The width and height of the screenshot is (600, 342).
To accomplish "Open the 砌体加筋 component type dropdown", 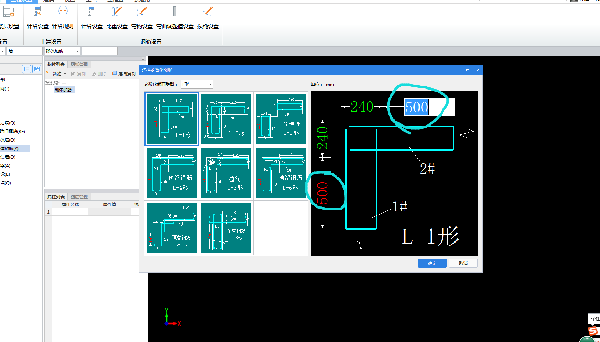I will point(62,51).
